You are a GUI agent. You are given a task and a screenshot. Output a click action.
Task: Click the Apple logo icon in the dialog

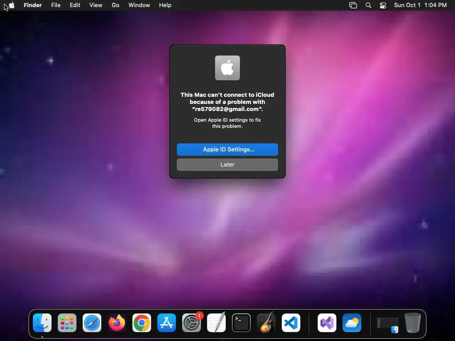click(x=227, y=68)
